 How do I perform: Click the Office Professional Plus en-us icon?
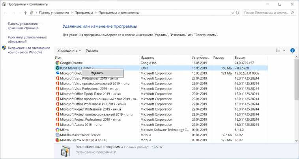pos(58,104)
